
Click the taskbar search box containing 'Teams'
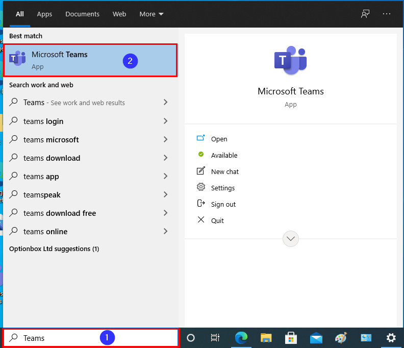click(91, 338)
